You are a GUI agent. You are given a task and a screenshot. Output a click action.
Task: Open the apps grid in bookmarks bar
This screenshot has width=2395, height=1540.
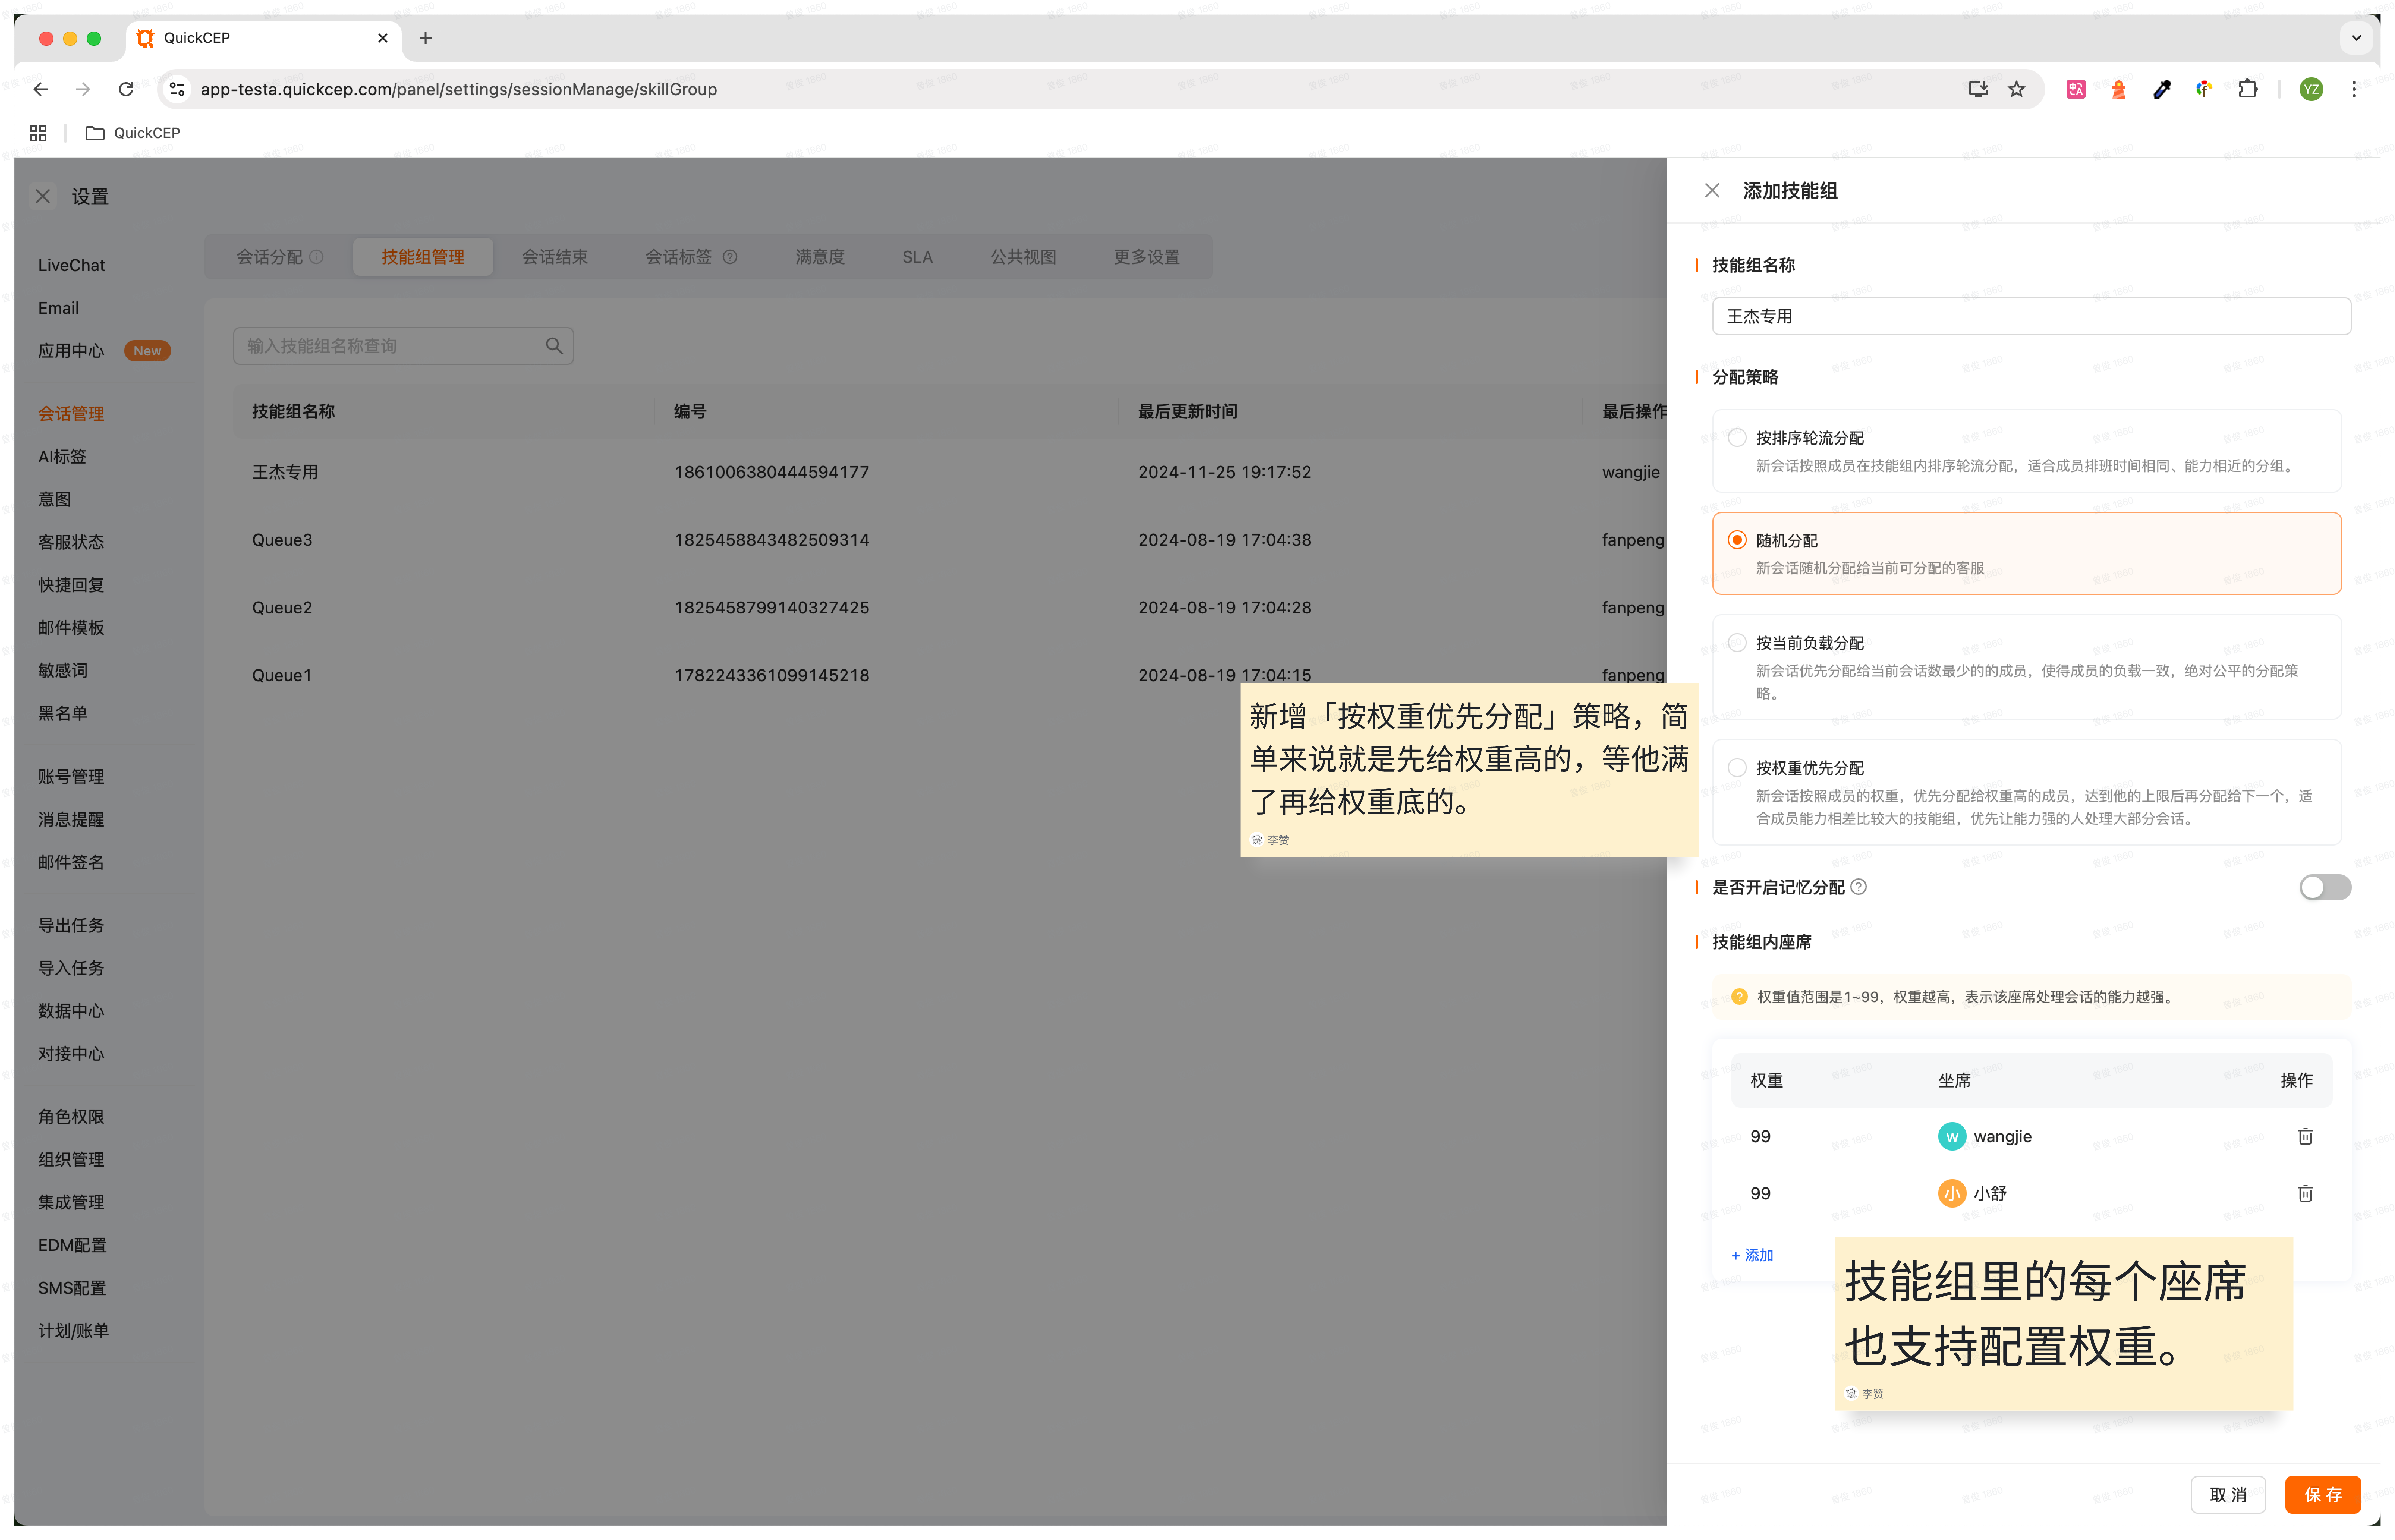pos(38,133)
